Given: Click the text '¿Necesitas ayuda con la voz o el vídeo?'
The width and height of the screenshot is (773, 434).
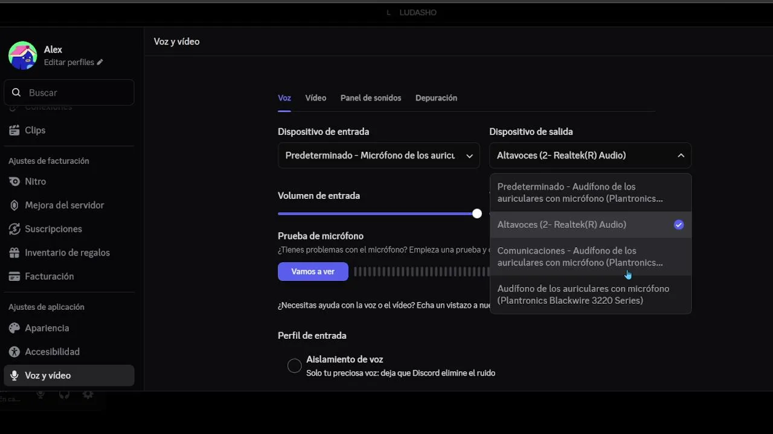Looking at the screenshot, I should click(346, 306).
